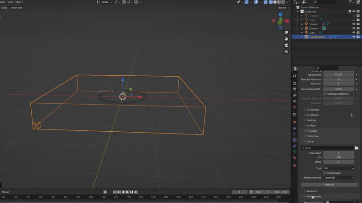The height and width of the screenshot is (203, 362).
Task: Hide the Liquid Domain object in viewport
Action: pos(354,37)
